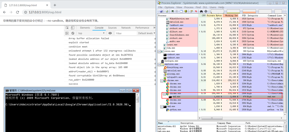Collapse the explorer.exe process tree
Viewport: 289px width, 132px height.
[160, 64]
